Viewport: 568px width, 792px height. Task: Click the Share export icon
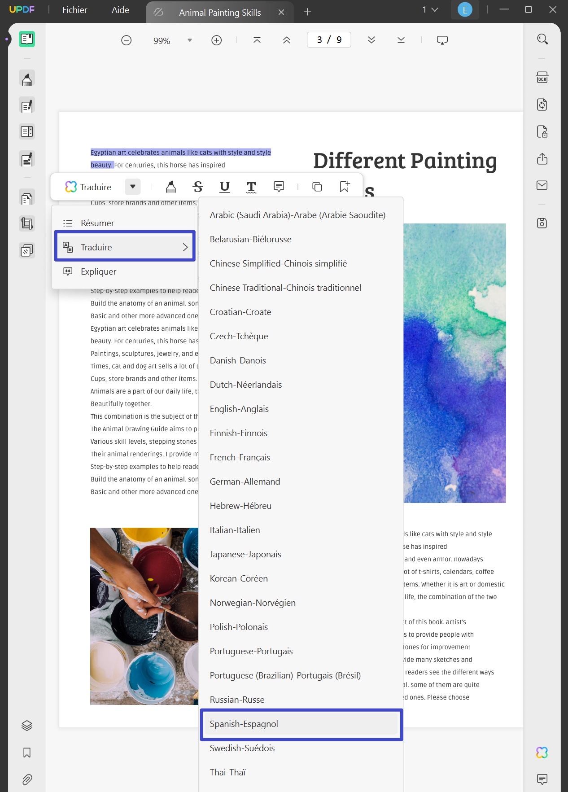(x=542, y=158)
